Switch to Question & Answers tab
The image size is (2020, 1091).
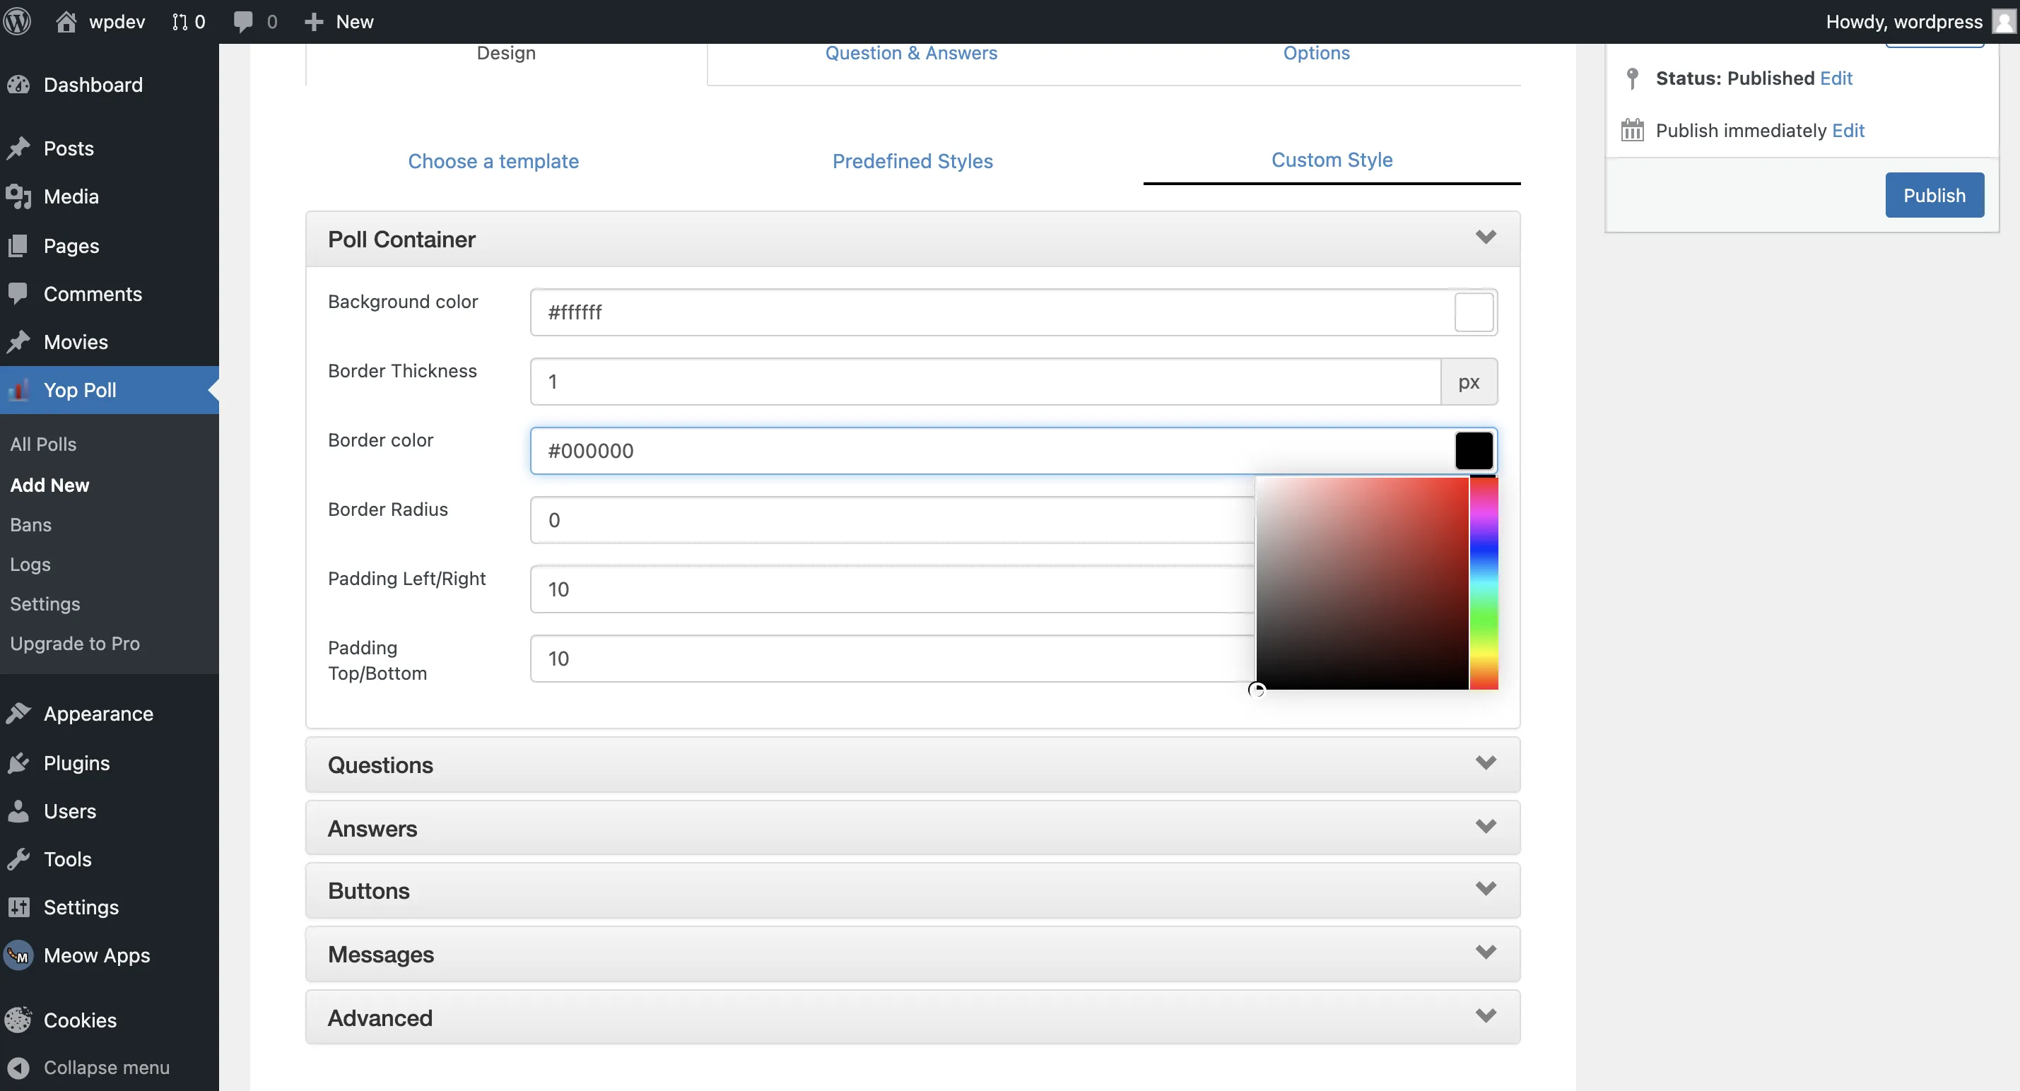tap(911, 53)
